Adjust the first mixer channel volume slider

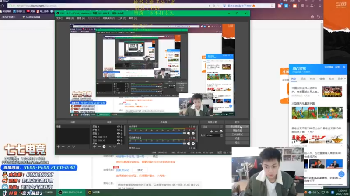(x=157, y=133)
